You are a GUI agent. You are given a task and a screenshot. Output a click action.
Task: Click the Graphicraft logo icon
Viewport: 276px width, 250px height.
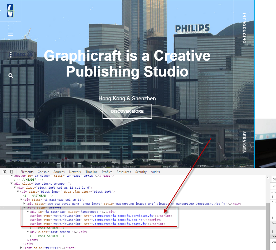click(10, 11)
